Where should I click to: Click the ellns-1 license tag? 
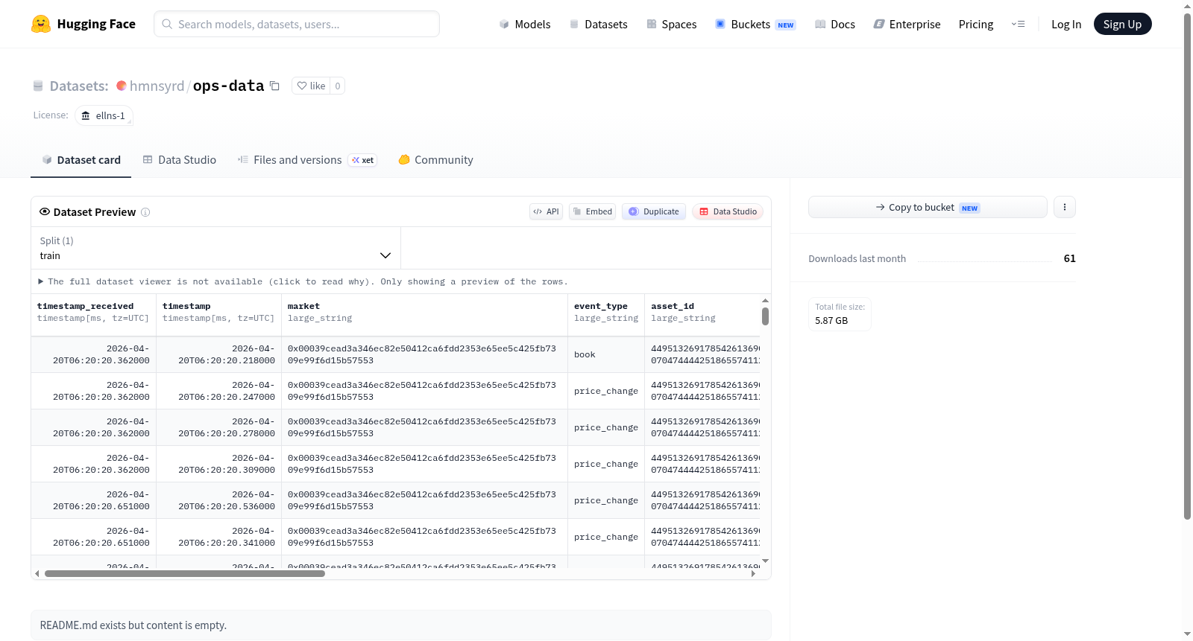(104, 115)
